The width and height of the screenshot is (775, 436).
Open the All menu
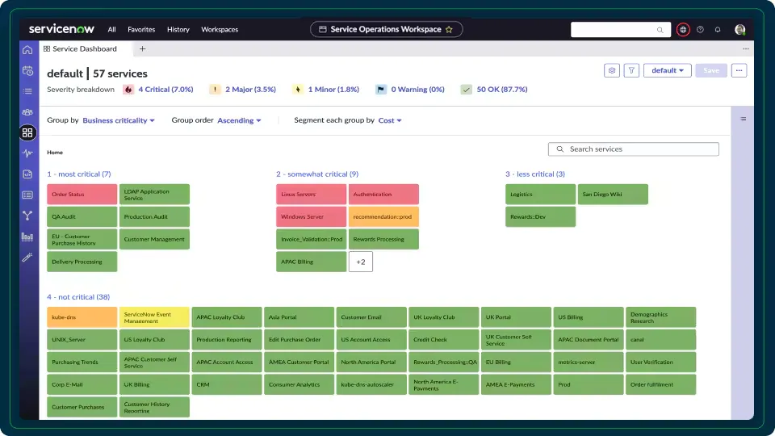coord(111,30)
